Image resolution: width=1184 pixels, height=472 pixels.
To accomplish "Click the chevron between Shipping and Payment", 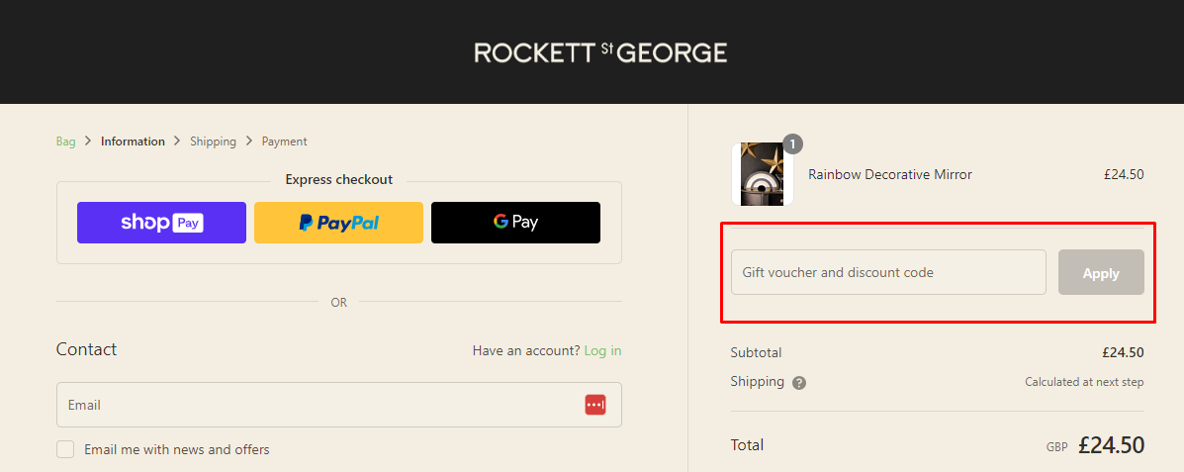I will (249, 142).
